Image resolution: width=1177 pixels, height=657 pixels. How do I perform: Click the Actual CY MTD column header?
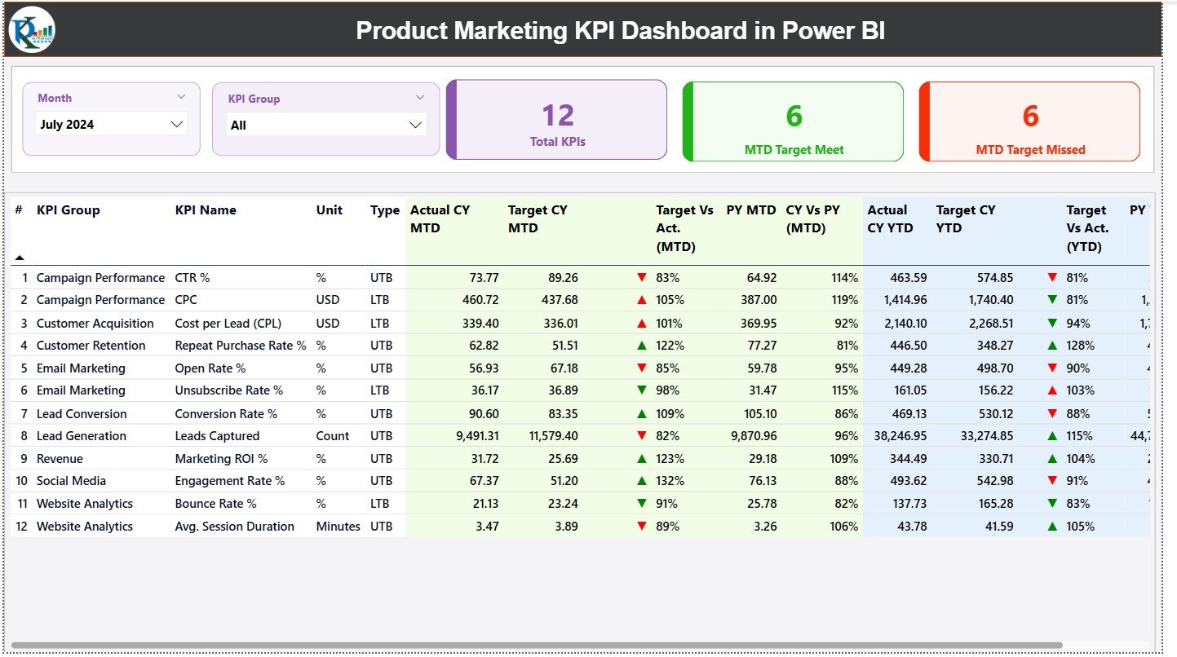440,218
